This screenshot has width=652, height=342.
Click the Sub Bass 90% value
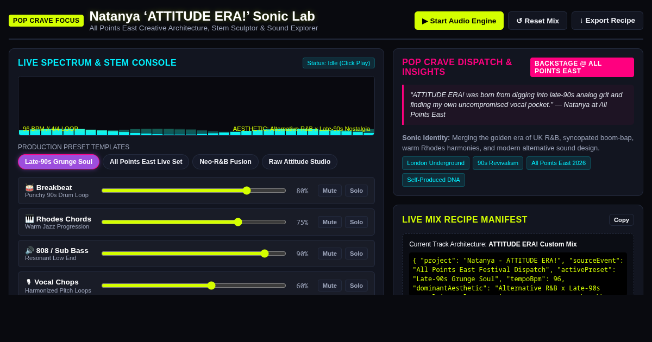click(x=302, y=254)
